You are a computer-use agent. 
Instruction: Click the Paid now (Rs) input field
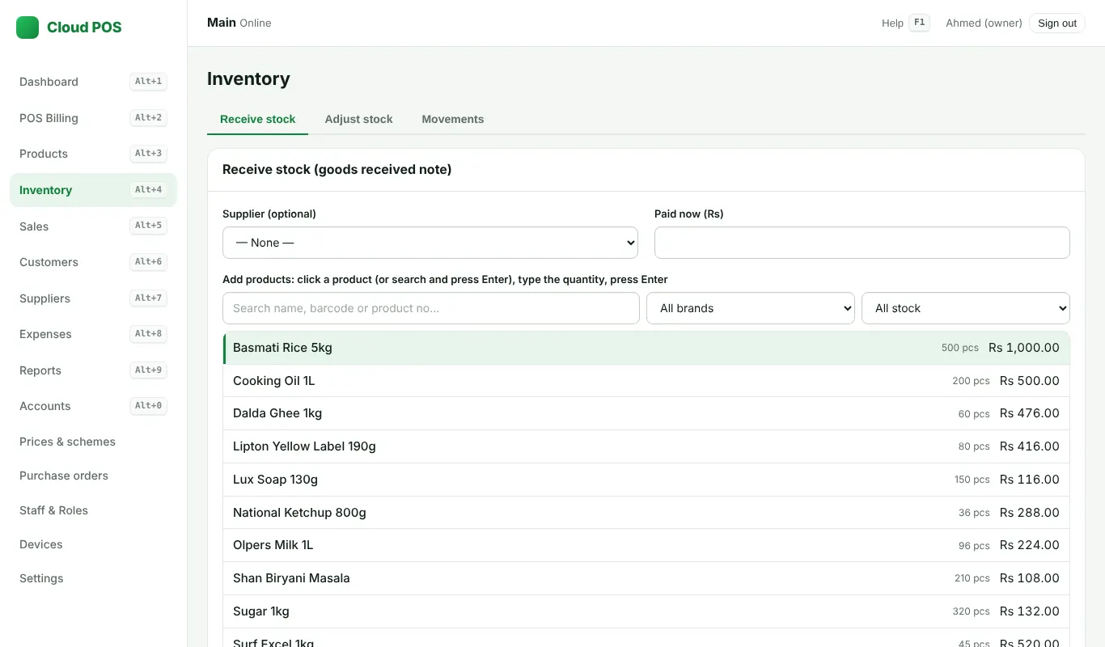[862, 243]
